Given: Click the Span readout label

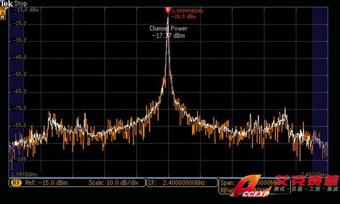Looking at the screenshot, I should (227, 182).
